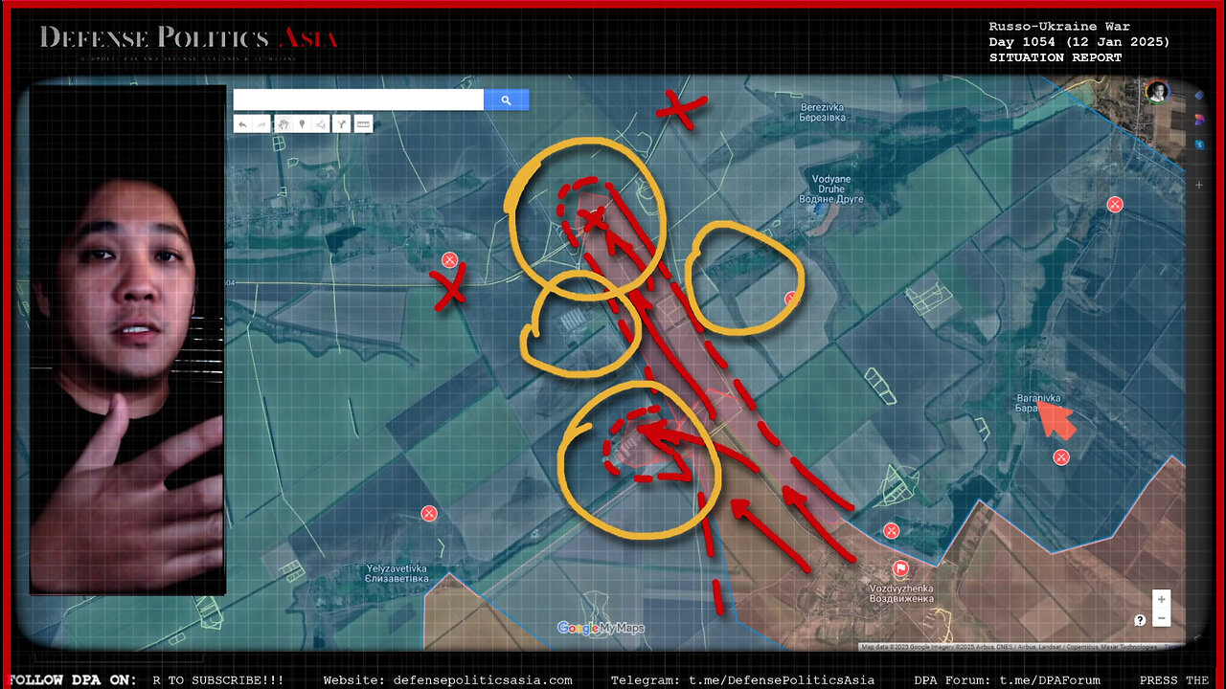Focus the map search input field
1226x689 pixels.
pos(358,100)
